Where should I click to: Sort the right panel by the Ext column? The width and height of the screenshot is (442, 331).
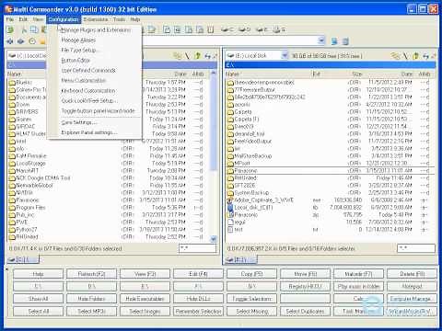[316, 74]
